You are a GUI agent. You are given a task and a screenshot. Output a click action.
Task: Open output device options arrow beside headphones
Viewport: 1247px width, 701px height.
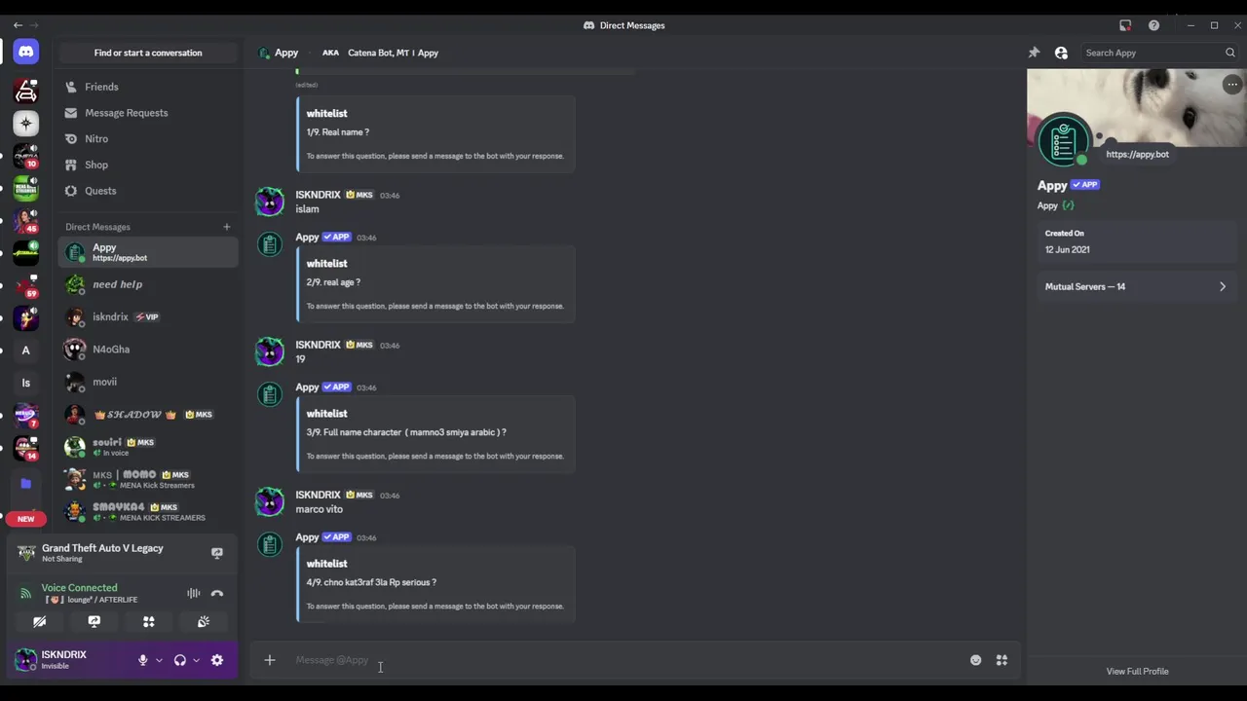[196, 660]
